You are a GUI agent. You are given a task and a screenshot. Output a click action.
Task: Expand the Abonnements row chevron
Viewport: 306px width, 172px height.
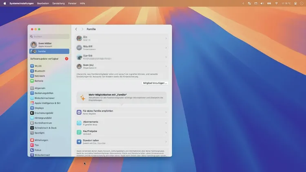point(166,123)
